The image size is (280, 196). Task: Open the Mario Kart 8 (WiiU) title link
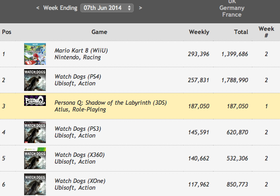pos(81,50)
